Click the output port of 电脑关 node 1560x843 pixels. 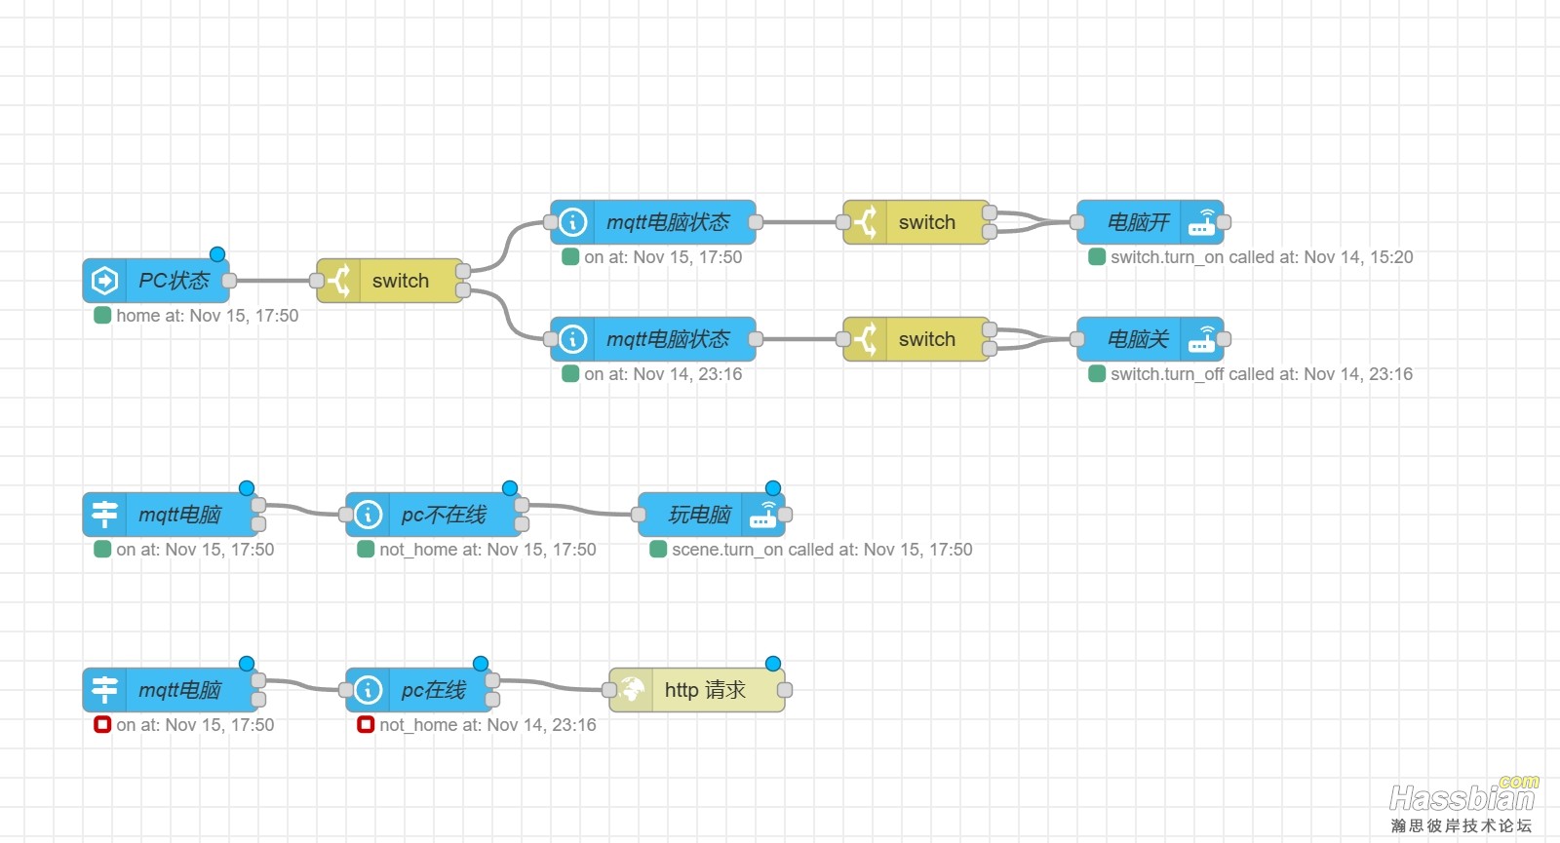pos(1224,339)
